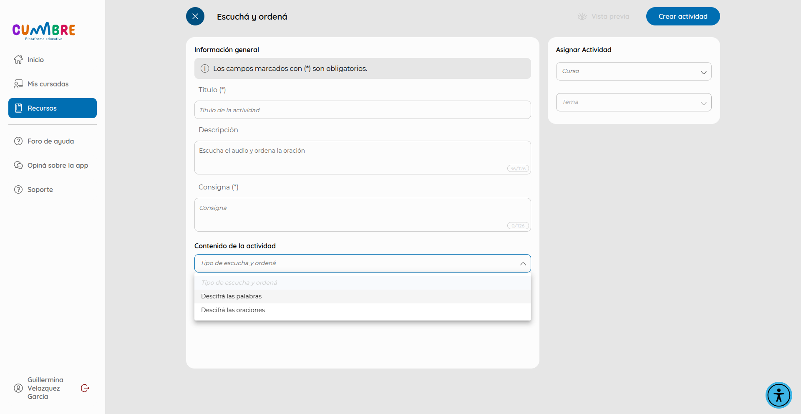Open Mis cursadas section

point(53,84)
